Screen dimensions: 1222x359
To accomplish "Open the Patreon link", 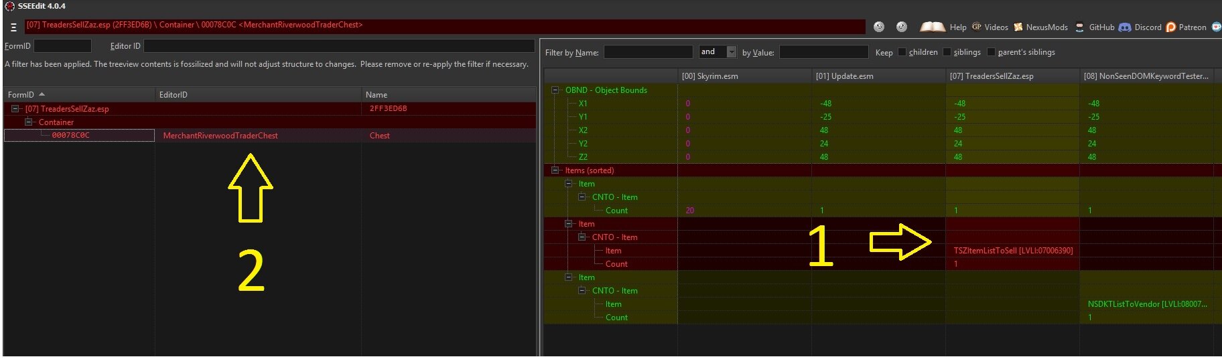I will point(1193,27).
